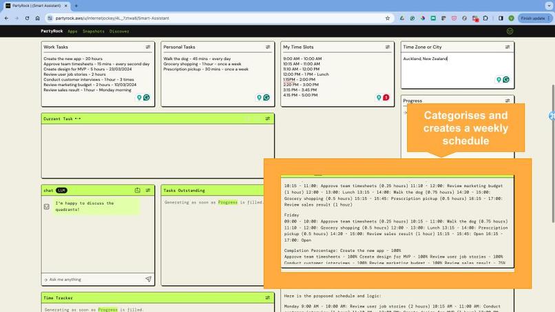Open the smiley profile icon in PartyRock header
Image resolution: width=555 pixels, height=312 pixels.
pos(510,31)
